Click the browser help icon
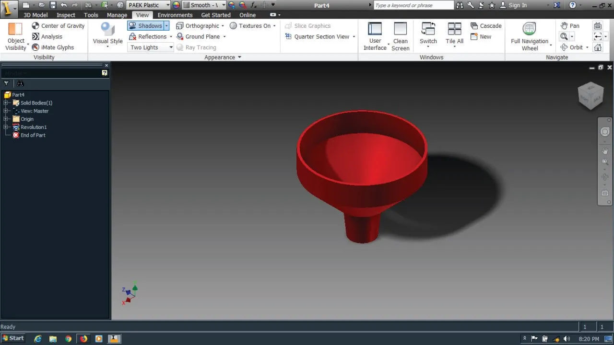The width and height of the screenshot is (614, 345). coord(105,73)
